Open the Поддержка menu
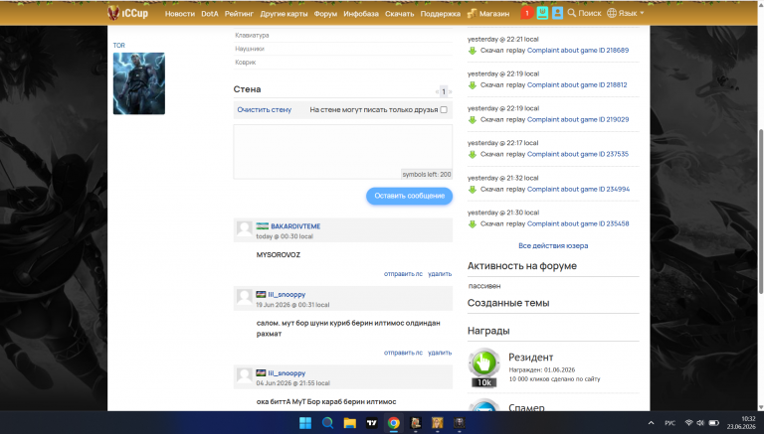This screenshot has height=434, width=764. point(441,14)
